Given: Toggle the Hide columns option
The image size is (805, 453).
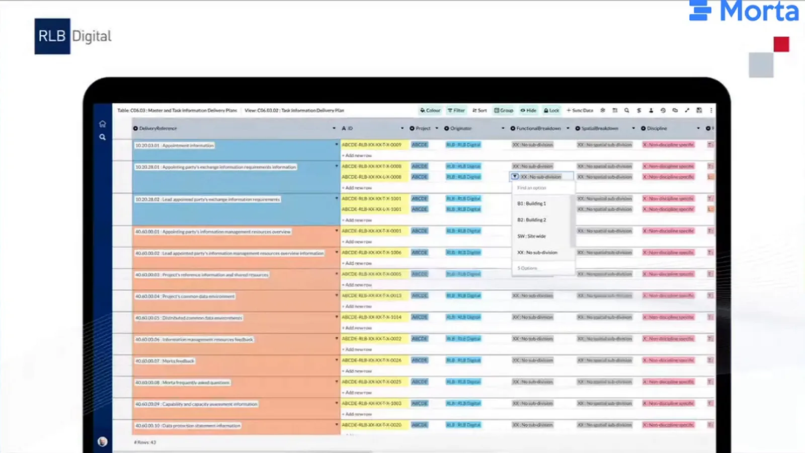Looking at the screenshot, I should click(x=528, y=110).
